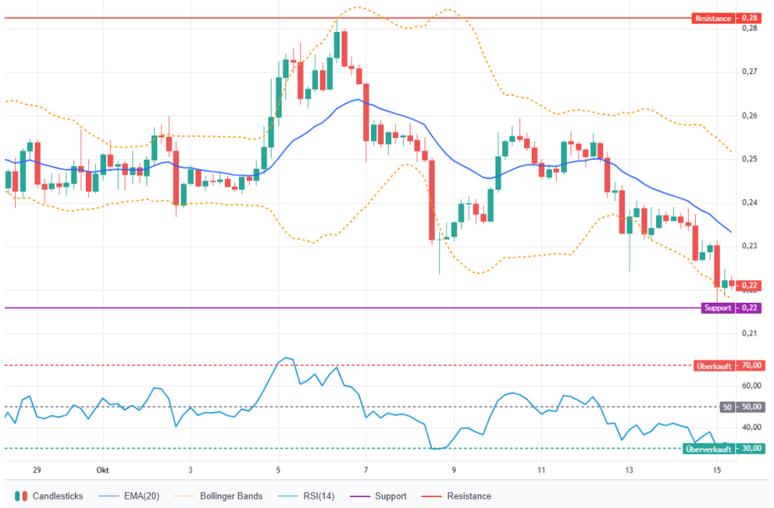Toggle the RSI(14) legend entry

click(x=306, y=496)
